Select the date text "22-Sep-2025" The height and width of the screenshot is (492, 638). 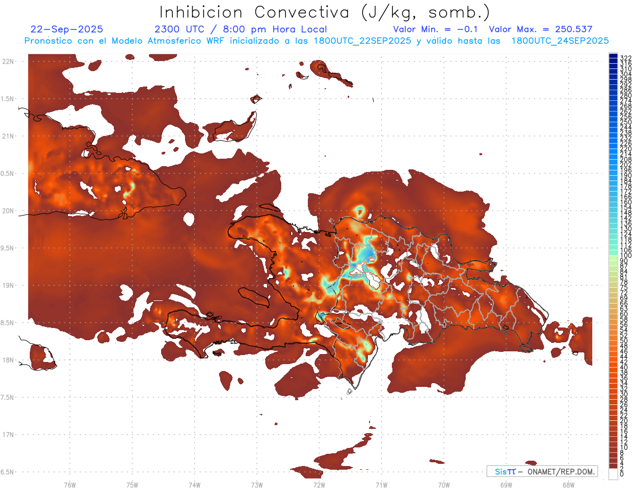coord(67,29)
